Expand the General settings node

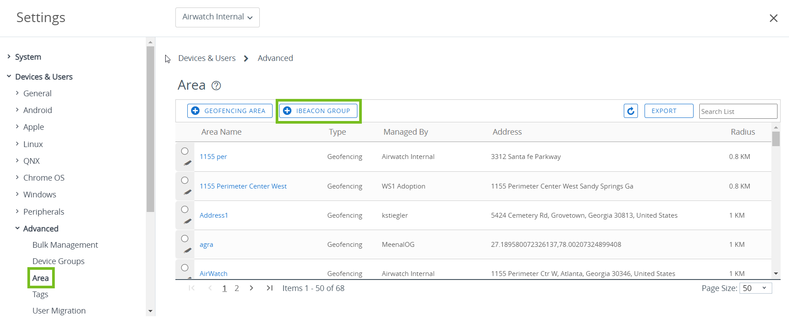(17, 93)
